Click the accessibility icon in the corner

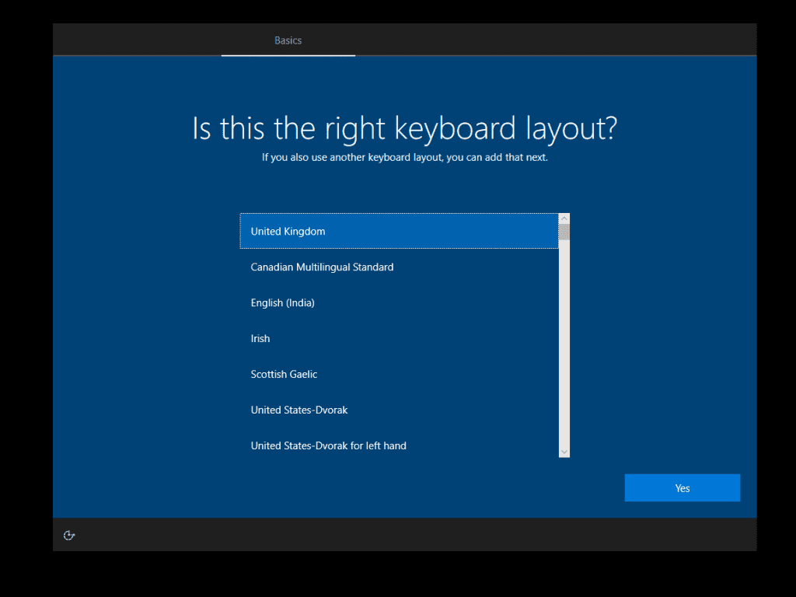pos(69,535)
